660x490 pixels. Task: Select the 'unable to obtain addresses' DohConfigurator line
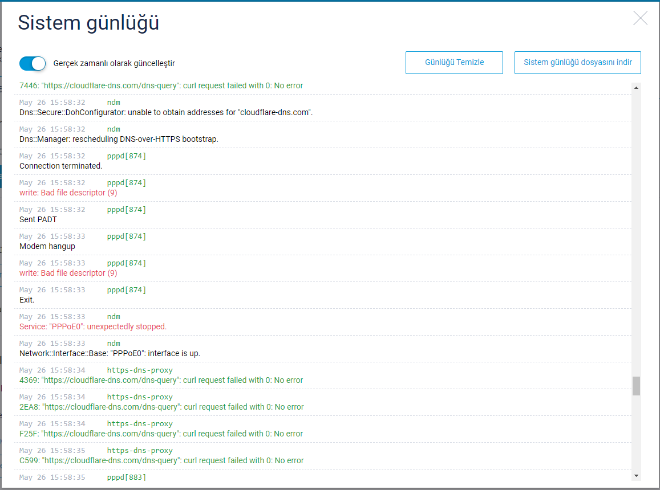click(166, 112)
